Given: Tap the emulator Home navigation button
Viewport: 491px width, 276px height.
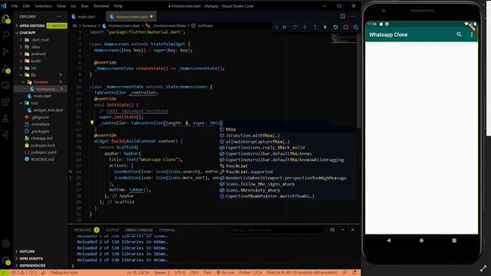Looking at the screenshot, I should [x=421, y=240].
